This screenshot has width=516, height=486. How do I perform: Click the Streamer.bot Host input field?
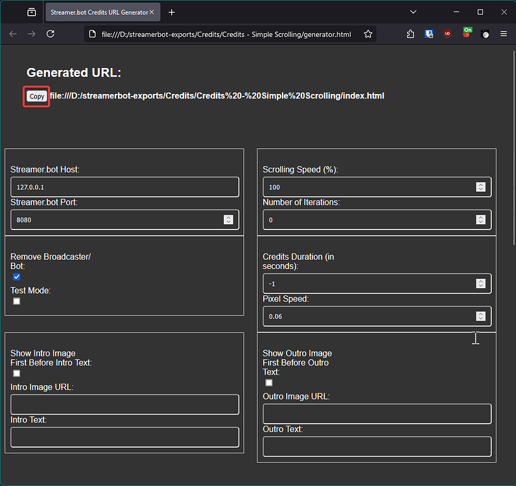coord(124,187)
